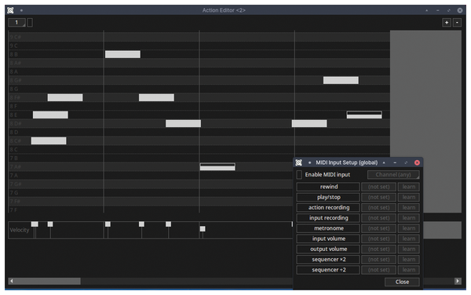
Task: Open the Action Editor window menu icon
Action: [10, 10]
